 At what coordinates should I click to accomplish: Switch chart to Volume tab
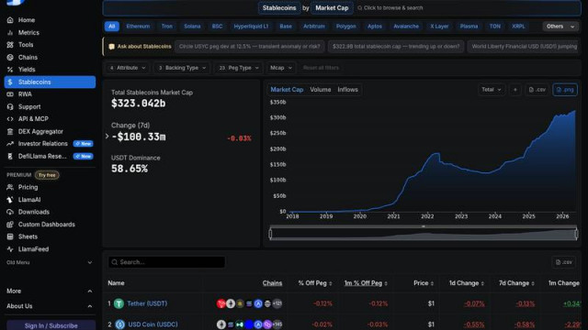(x=321, y=90)
